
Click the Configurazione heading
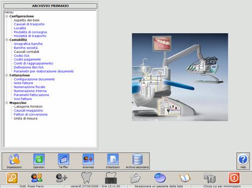pyautogui.click(x=21, y=16)
